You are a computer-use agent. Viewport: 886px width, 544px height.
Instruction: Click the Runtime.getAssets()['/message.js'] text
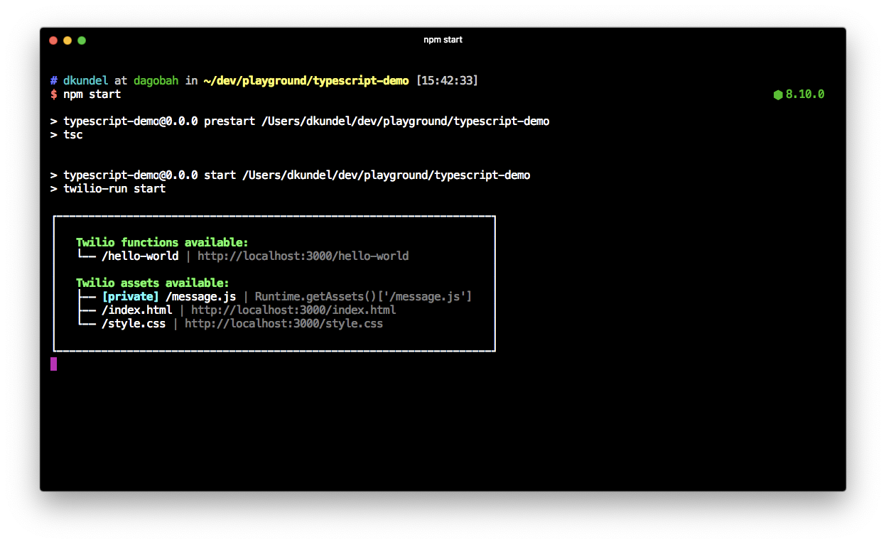(x=363, y=296)
